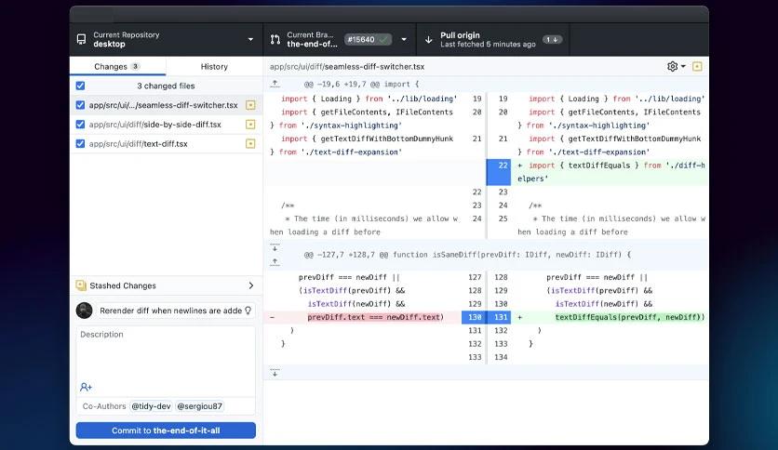Click the modified badge beside text-diff.tsx

[250, 144]
